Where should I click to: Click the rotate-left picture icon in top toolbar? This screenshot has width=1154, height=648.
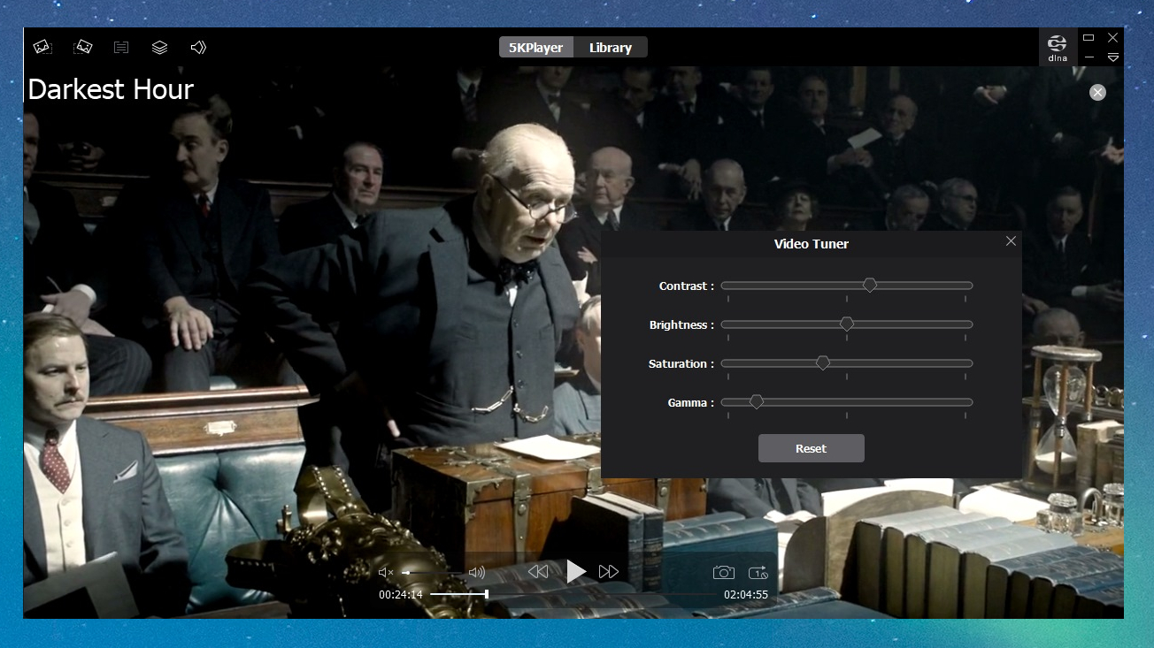[x=42, y=47]
